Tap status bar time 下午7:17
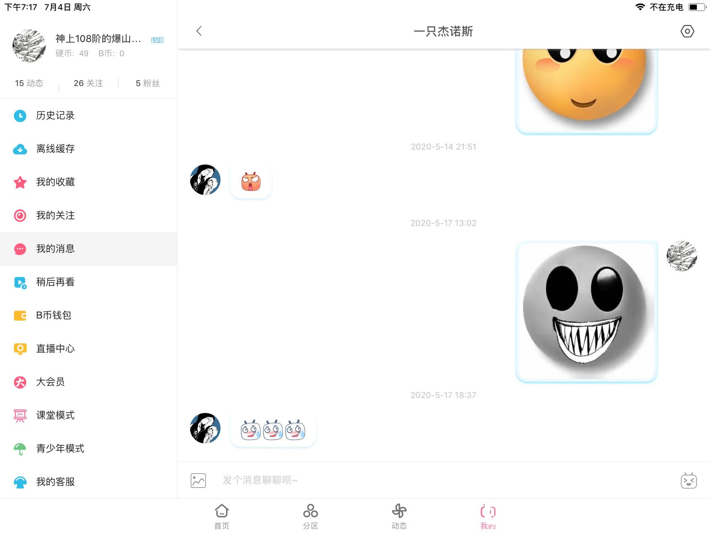The width and height of the screenshot is (710, 533). pos(21,7)
